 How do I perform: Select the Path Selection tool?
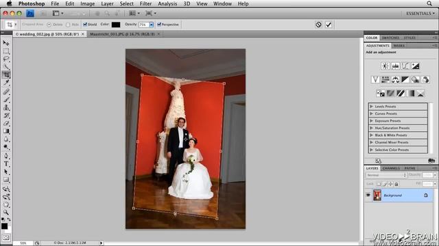tap(6, 172)
